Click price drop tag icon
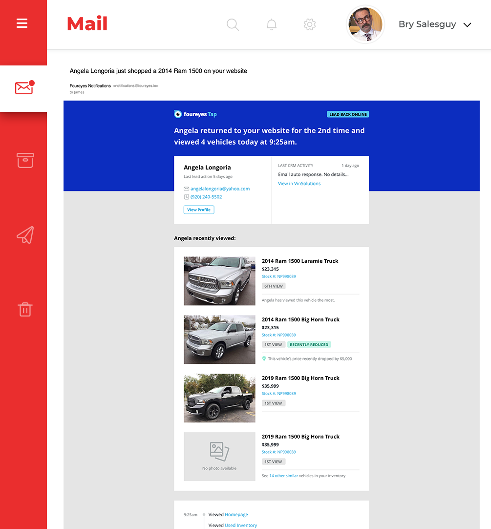The width and height of the screenshot is (491, 529). (264, 359)
